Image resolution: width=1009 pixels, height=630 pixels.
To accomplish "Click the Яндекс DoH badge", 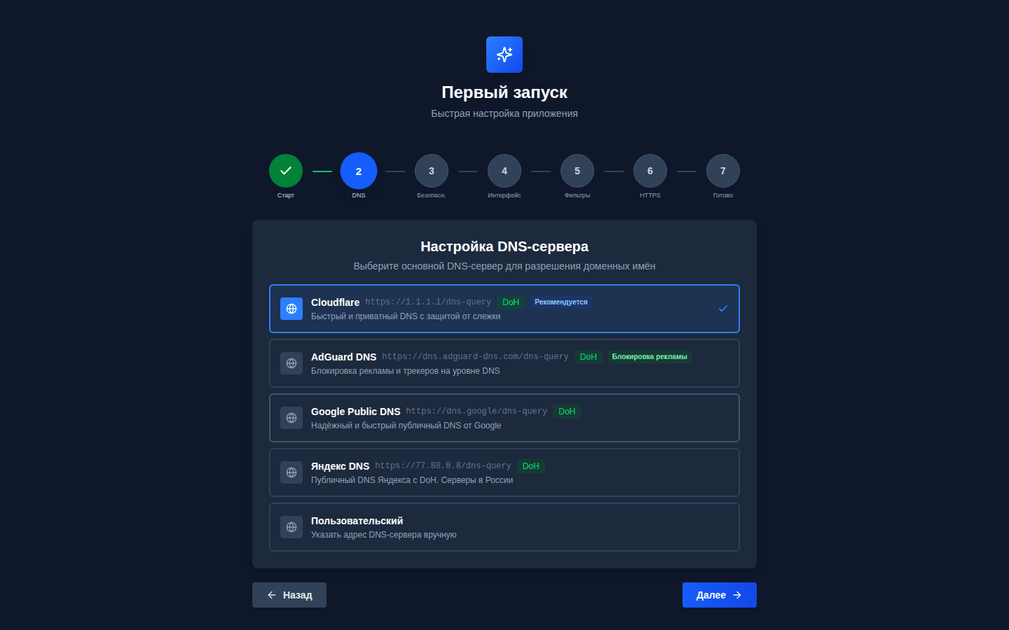I will pyautogui.click(x=531, y=466).
